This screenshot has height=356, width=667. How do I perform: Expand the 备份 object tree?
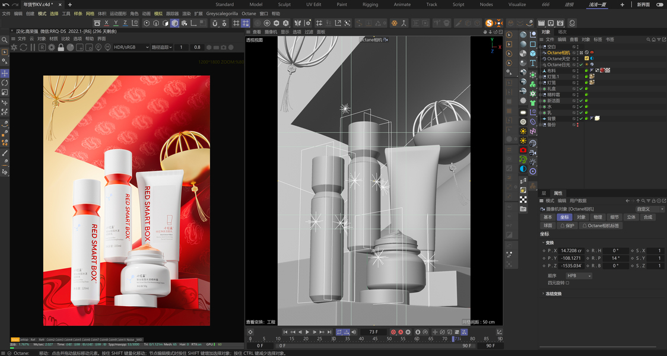pos(541,125)
